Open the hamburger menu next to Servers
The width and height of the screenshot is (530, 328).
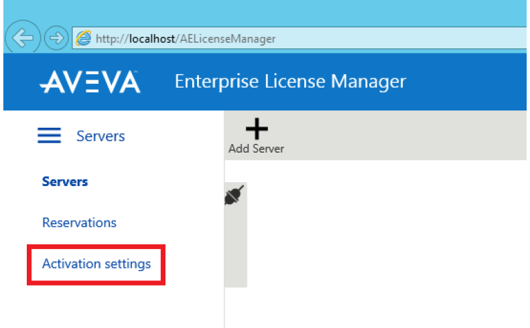pyautogui.click(x=50, y=135)
